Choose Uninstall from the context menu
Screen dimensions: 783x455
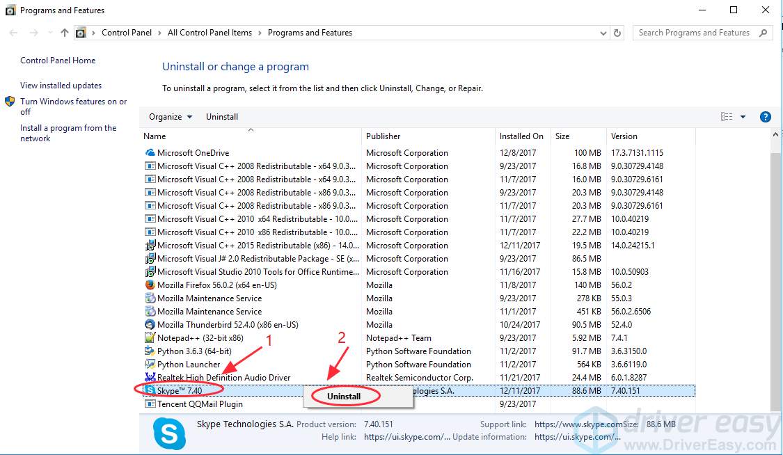(x=345, y=397)
